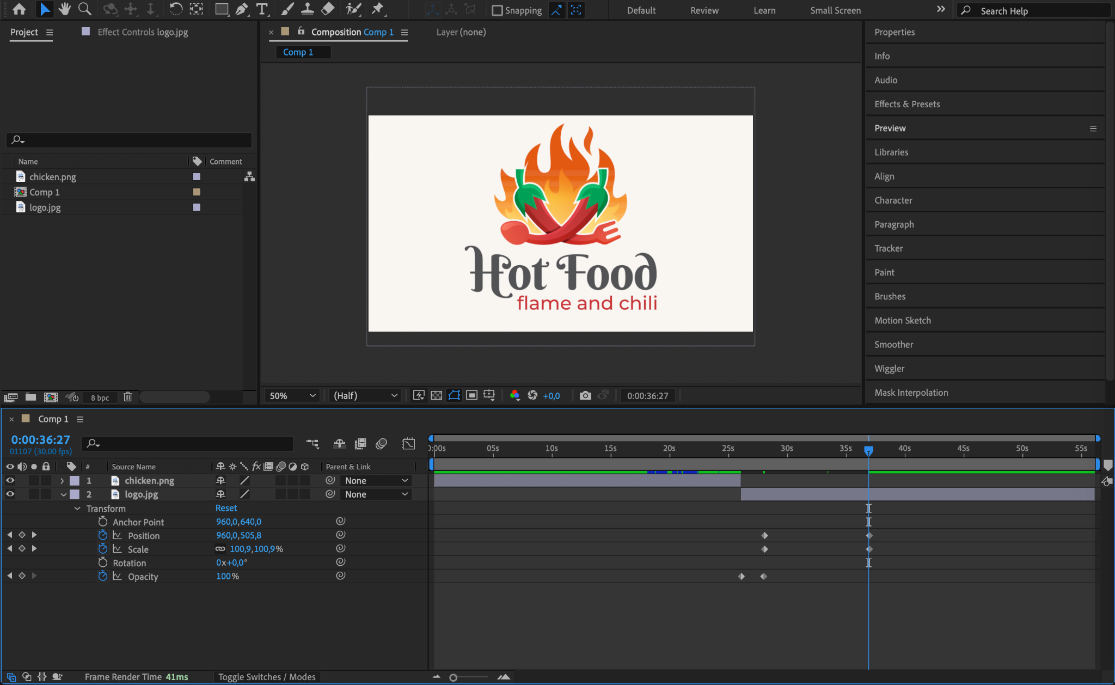The width and height of the screenshot is (1115, 685).
Task: Click Toggle Switches / Modes button
Action: pyautogui.click(x=267, y=677)
